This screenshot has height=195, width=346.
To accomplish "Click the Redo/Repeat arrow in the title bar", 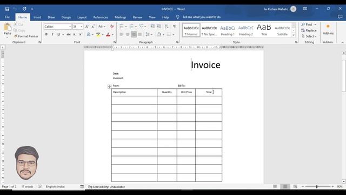I will [24, 9].
